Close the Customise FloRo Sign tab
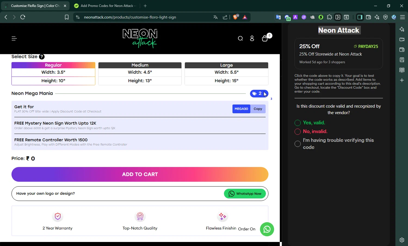408x246 pixels. (65, 6)
